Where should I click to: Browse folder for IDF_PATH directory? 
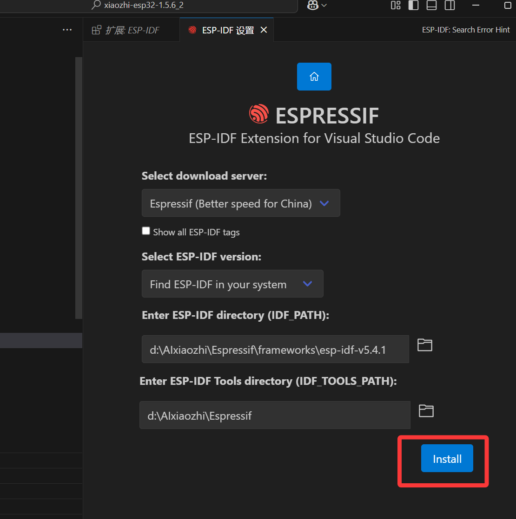click(x=424, y=345)
